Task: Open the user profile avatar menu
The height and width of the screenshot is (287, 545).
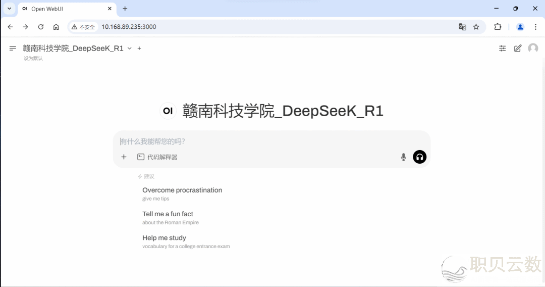Action: 533,48
